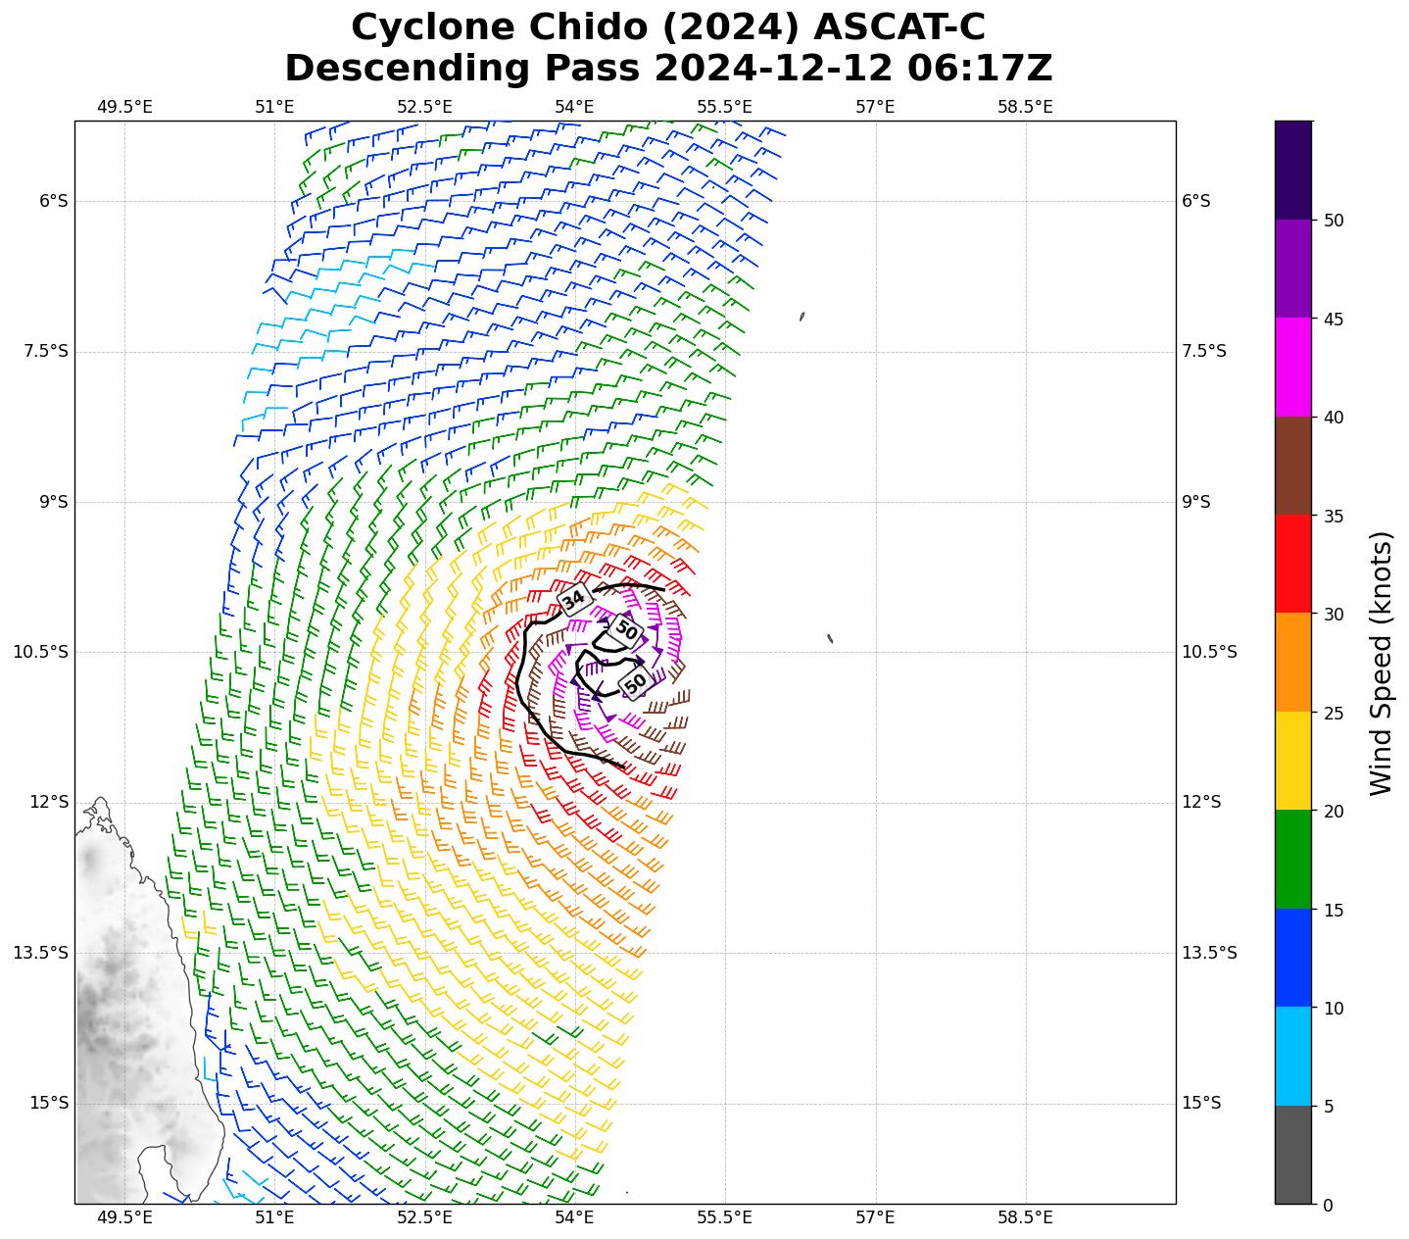This screenshot has height=1239, width=1409.
Task: Click the light blue 5-10 knot colorbar band
Action: click(x=1292, y=1057)
